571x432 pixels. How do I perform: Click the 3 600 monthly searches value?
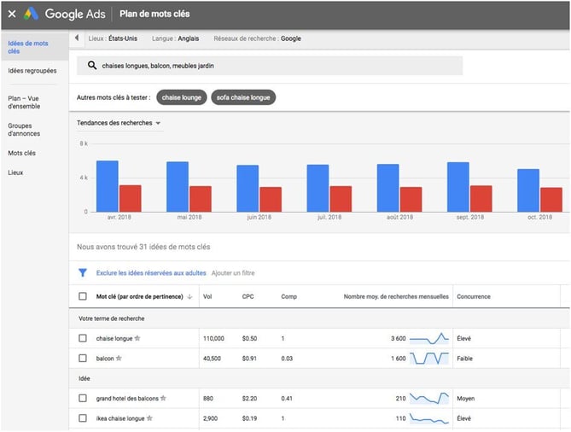[x=399, y=338]
